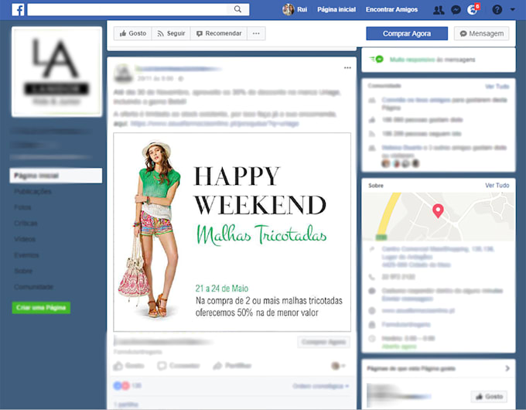Click the Recomendar button
The image size is (526, 410).
tap(219, 33)
